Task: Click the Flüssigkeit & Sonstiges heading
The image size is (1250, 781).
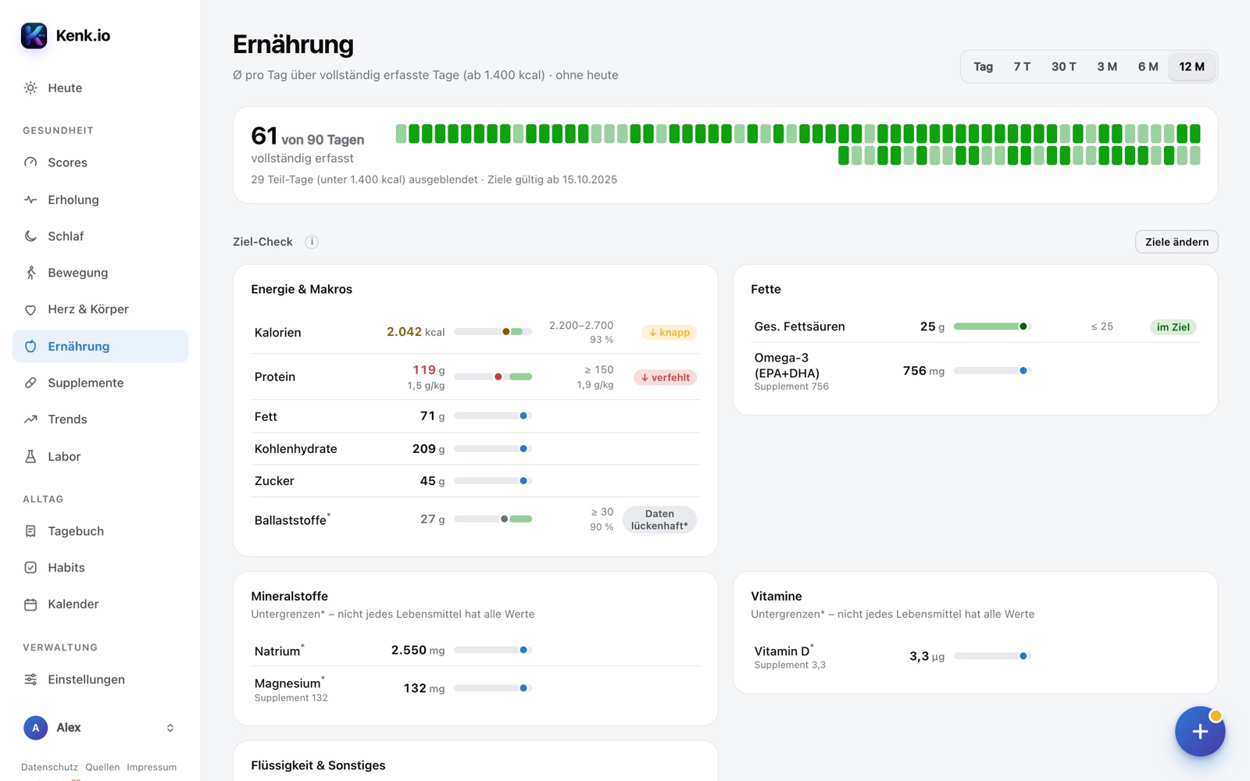Action: click(318, 765)
